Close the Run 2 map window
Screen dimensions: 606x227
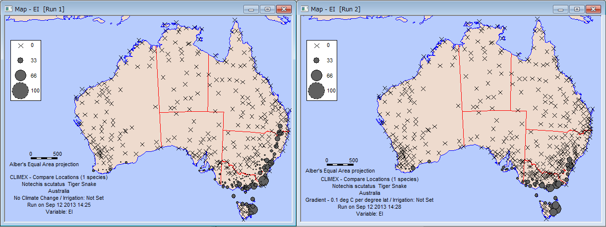(593, 9)
